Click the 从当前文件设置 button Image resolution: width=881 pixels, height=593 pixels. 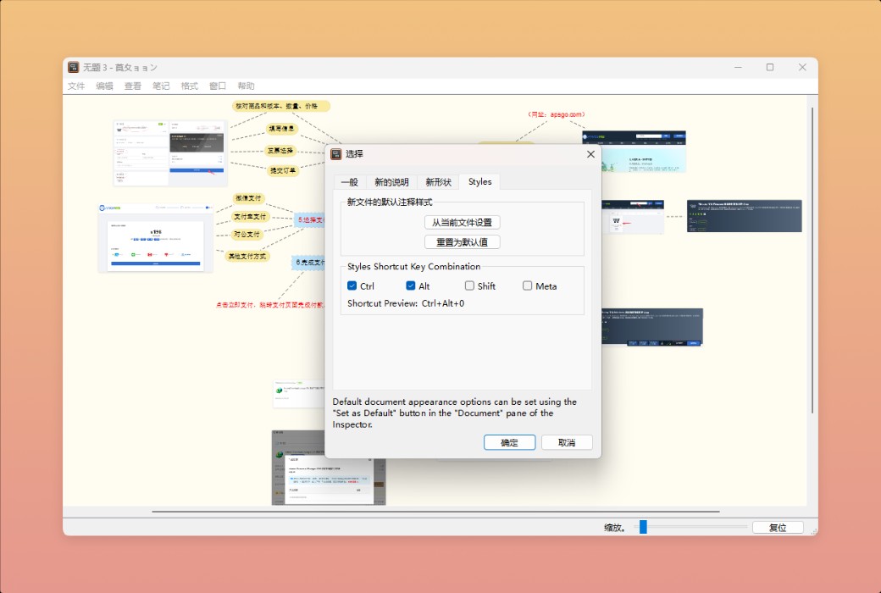coord(463,222)
